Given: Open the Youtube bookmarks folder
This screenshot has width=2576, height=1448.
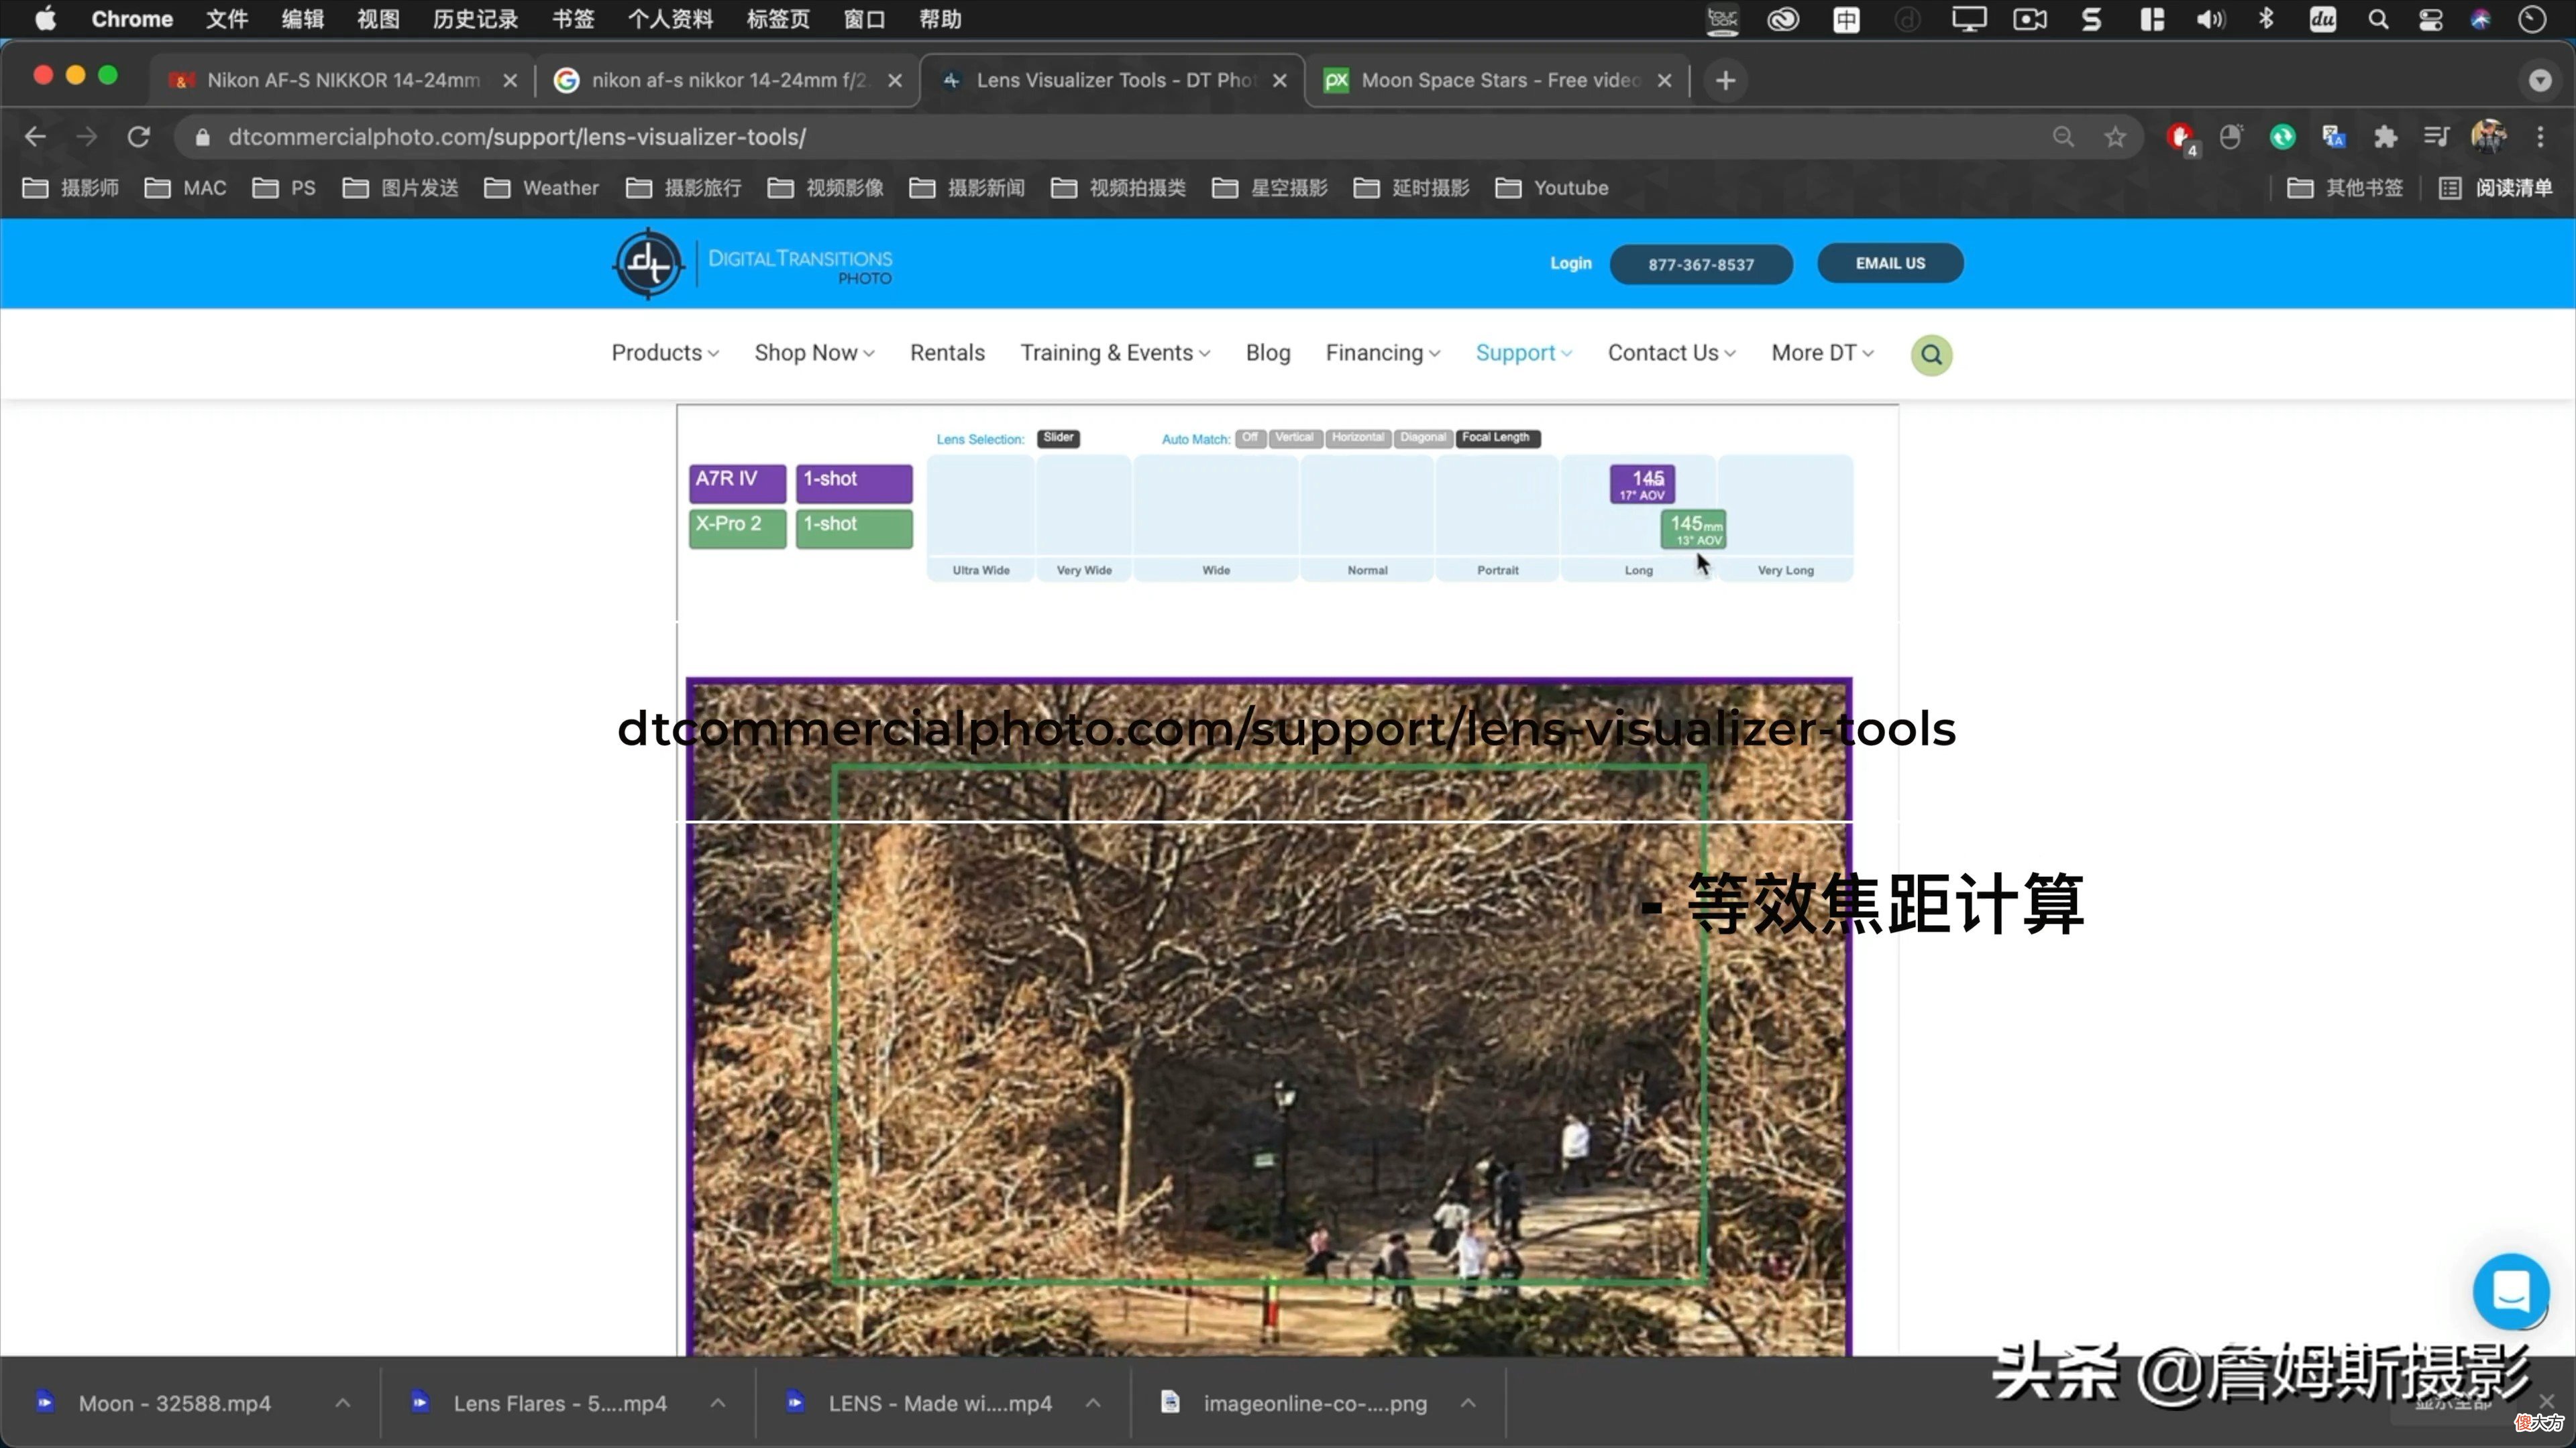Looking at the screenshot, I should click(x=1552, y=188).
